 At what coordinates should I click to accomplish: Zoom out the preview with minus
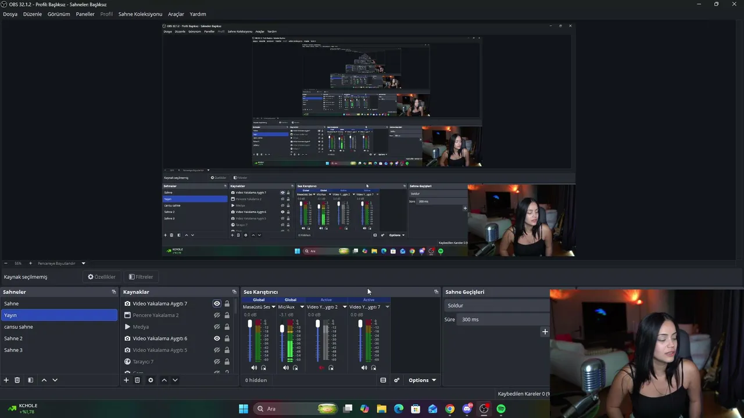tap(6, 264)
